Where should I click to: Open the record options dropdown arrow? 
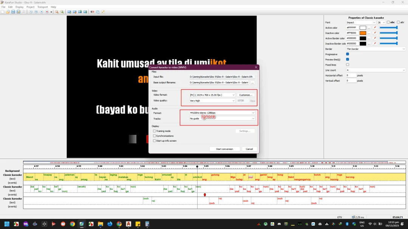point(51,12)
